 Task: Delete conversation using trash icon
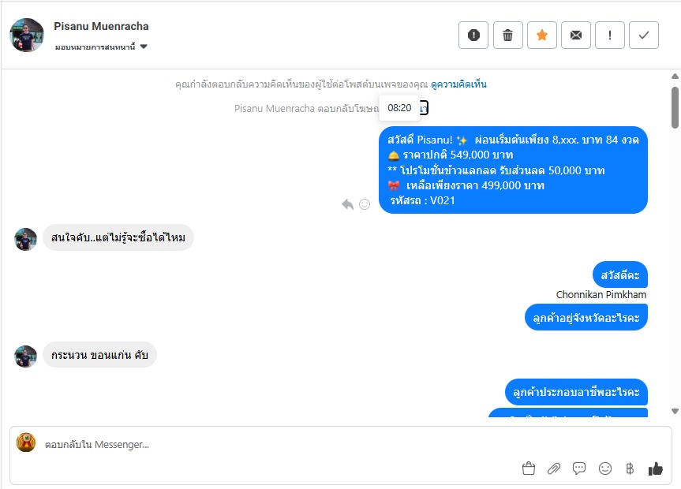point(507,35)
